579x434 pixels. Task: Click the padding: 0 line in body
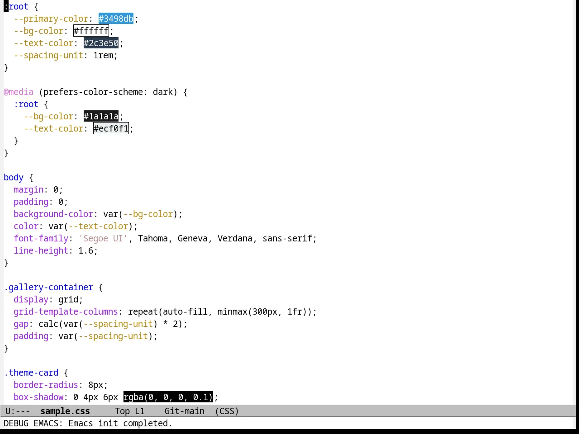(x=41, y=202)
